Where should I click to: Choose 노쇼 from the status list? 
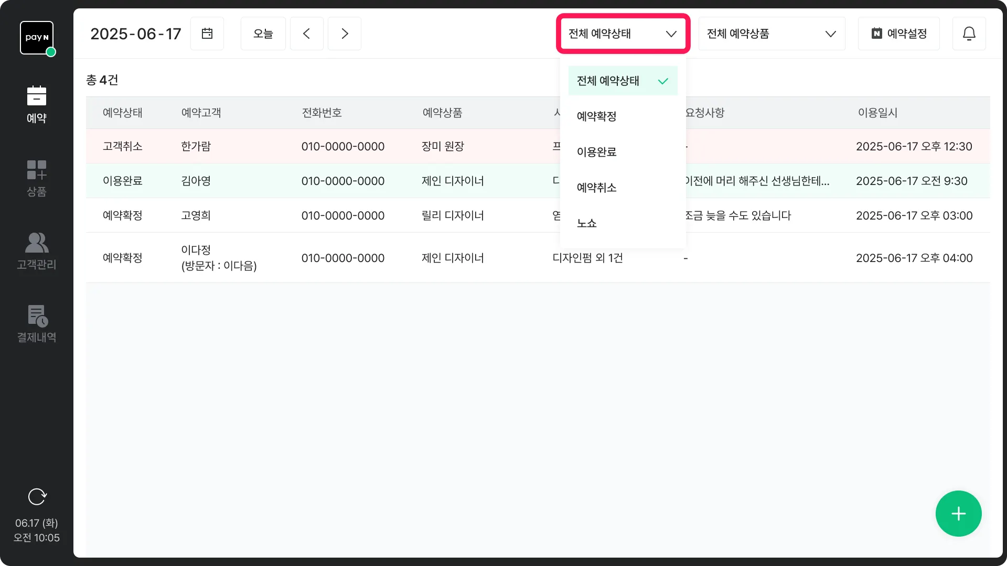[587, 223]
